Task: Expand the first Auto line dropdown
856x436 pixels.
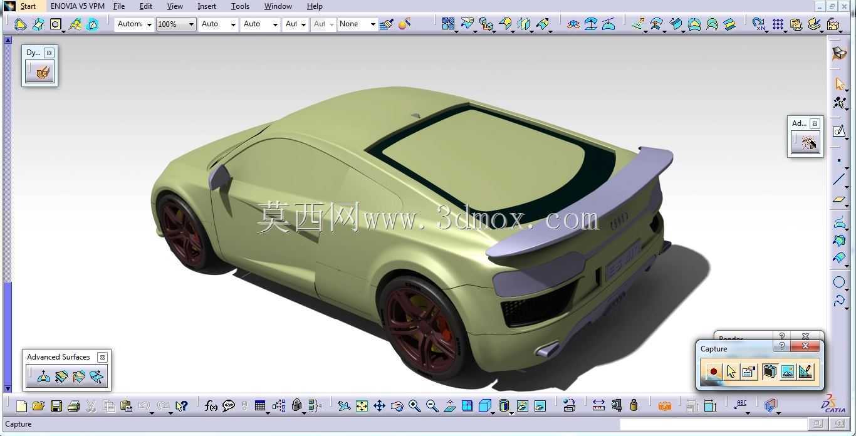Action: [x=233, y=24]
